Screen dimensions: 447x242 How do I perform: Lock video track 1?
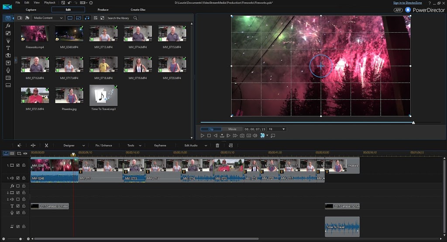(24, 165)
